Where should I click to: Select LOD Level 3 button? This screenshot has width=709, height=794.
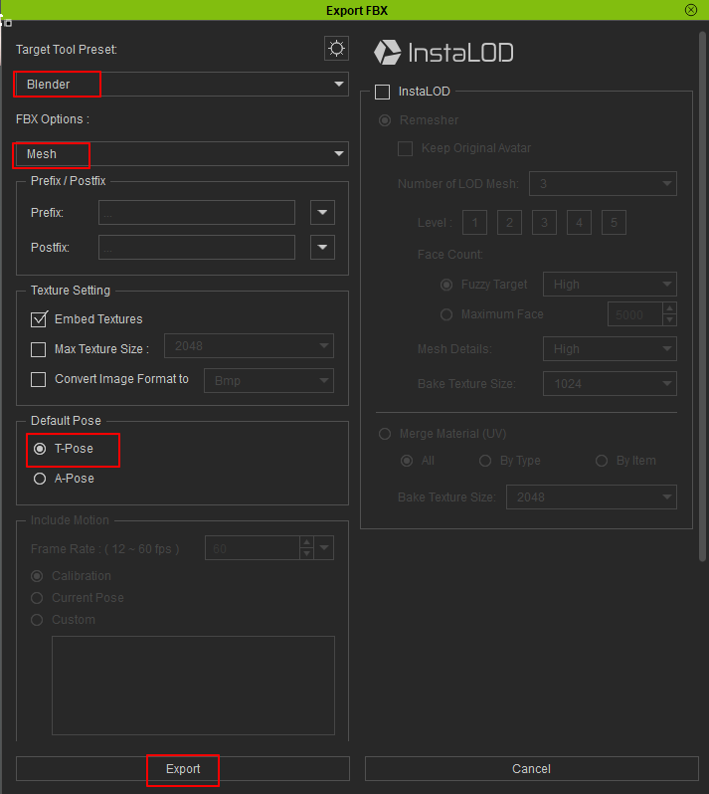[545, 222]
